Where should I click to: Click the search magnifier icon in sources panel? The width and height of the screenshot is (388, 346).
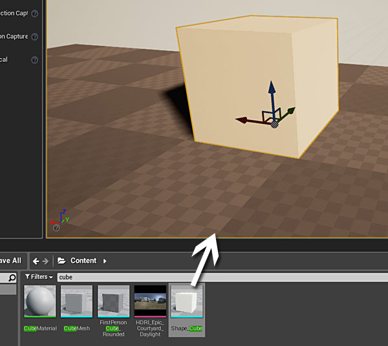tap(11, 278)
